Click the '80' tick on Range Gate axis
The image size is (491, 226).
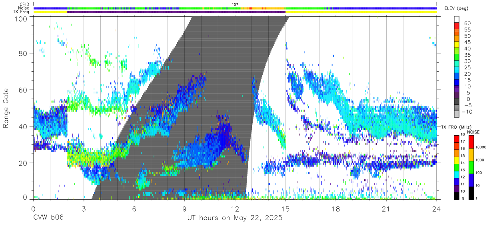[24, 53]
